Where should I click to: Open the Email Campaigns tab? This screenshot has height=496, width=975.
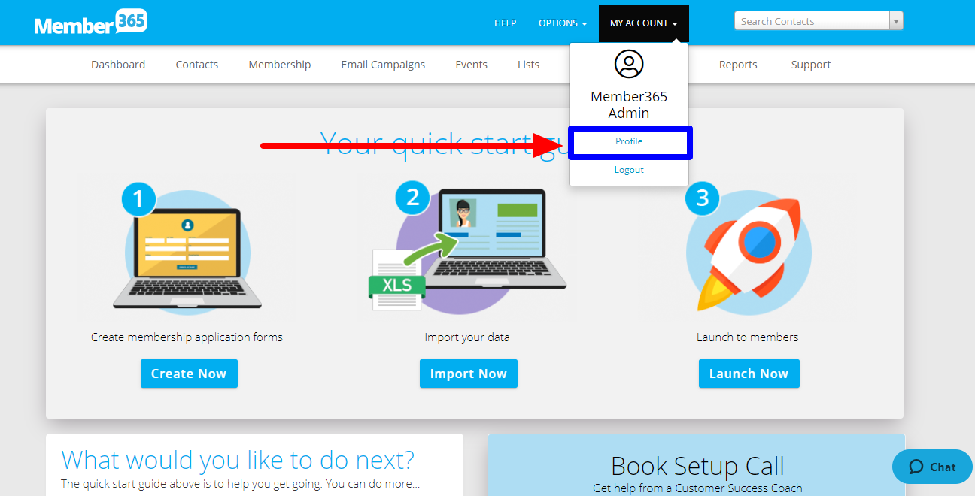(x=383, y=65)
